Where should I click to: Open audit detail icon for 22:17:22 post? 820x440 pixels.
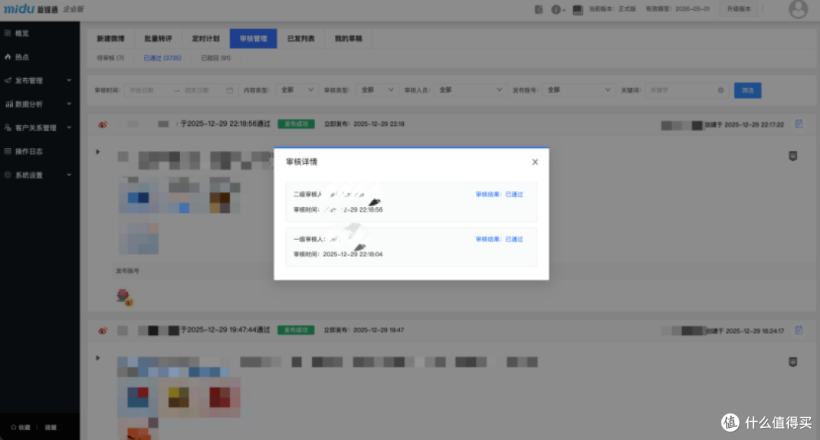pos(799,124)
